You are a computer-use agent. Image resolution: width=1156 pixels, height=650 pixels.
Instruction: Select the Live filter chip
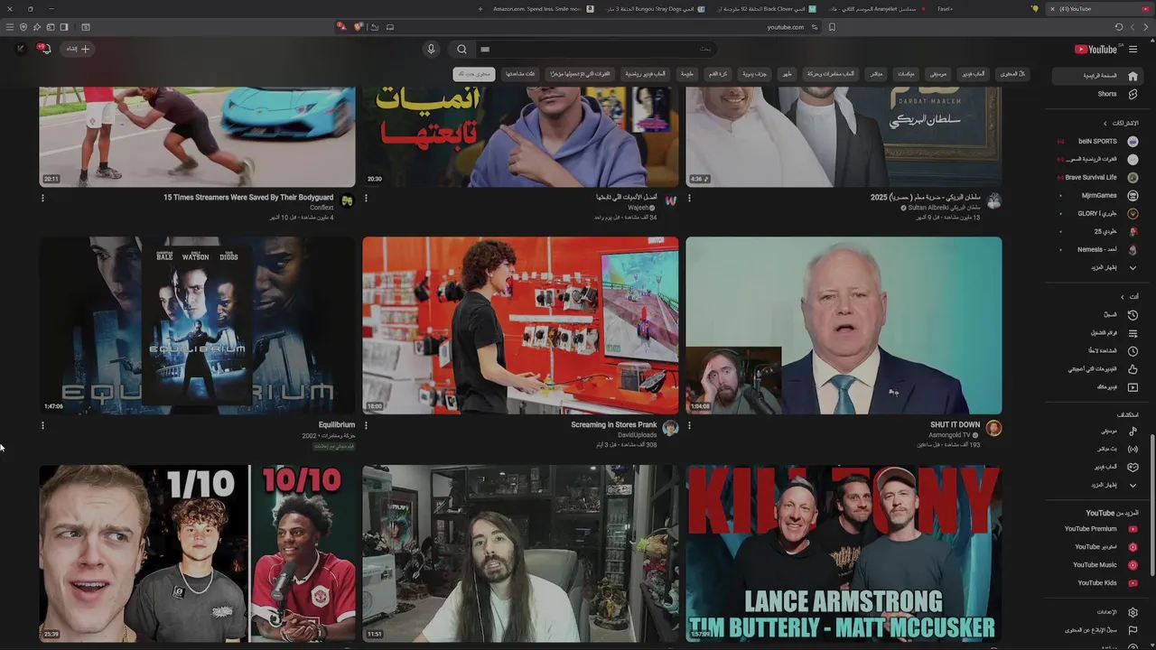pos(875,74)
